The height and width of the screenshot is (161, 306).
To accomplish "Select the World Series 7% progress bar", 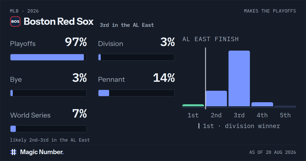I will [x=48, y=129].
